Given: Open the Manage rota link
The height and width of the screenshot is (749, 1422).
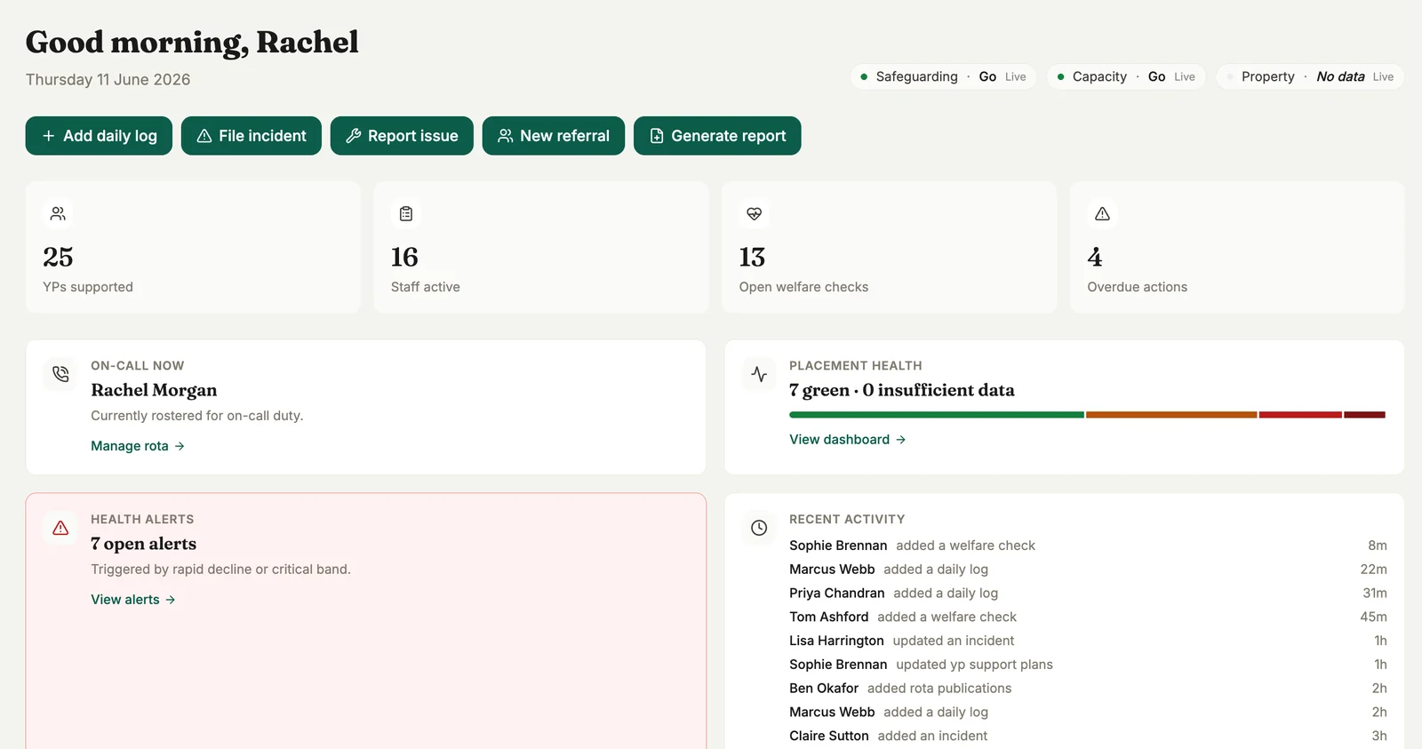Looking at the screenshot, I should click(138, 446).
